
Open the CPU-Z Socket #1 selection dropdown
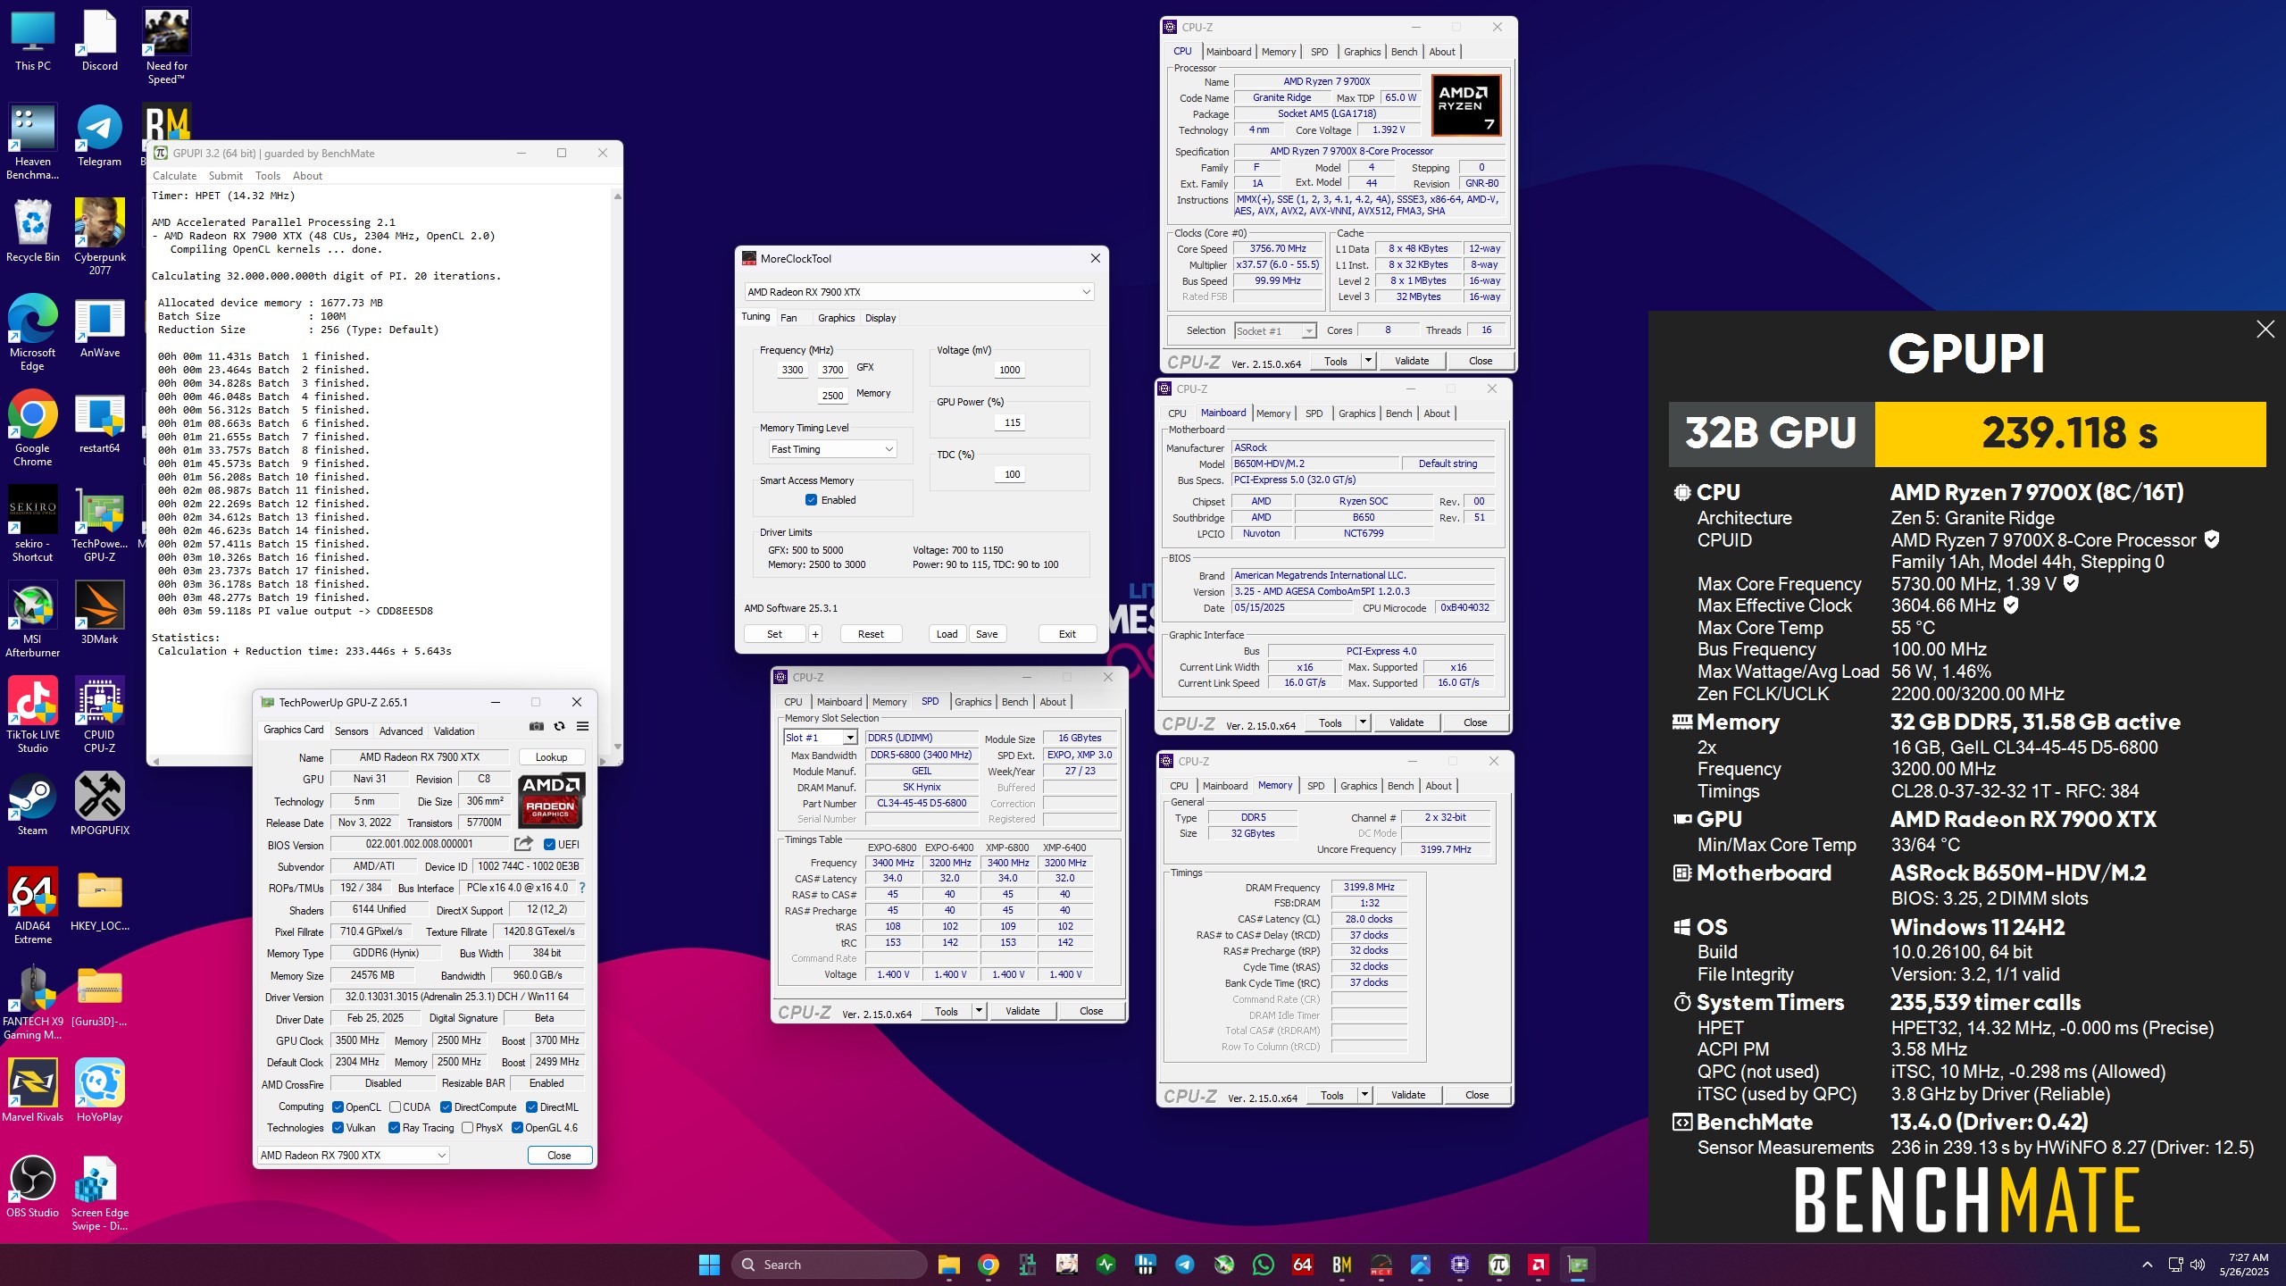(1275, 330)
